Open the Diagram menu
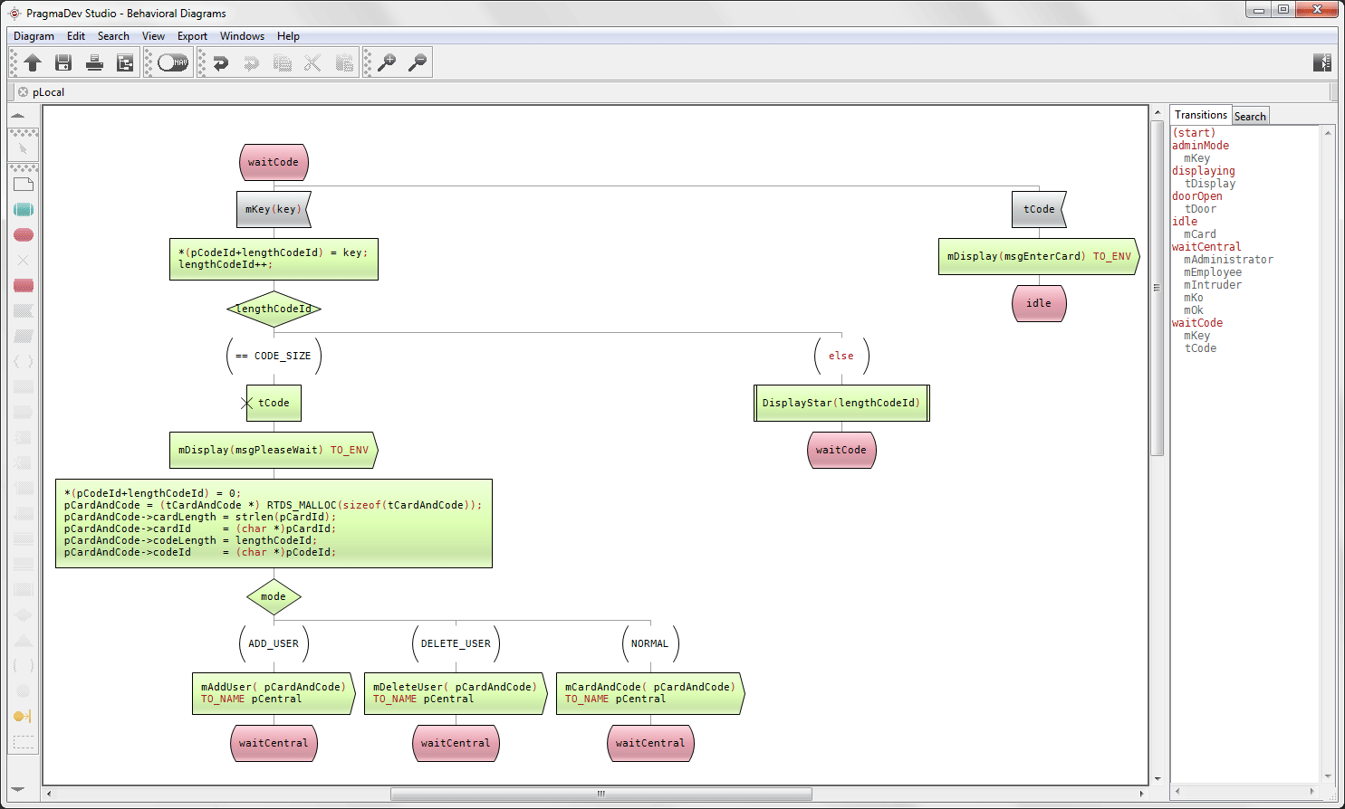 point(34,36)
